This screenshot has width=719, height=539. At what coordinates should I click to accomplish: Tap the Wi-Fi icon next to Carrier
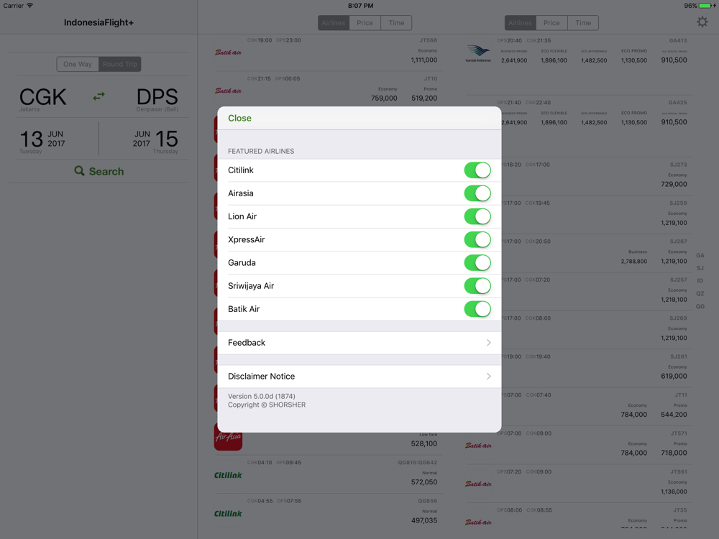coord(29,6)
